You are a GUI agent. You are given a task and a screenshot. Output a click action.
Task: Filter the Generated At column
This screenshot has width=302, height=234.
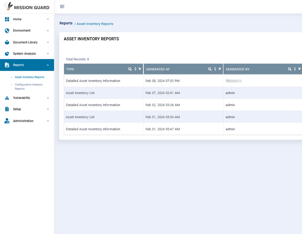(x=219, y=69)
